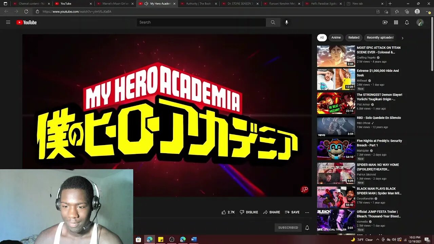This screenshot has width=434, height=244.
Task: Open the taskbar weather 74°F Clear
Action: tap(362, 240)
